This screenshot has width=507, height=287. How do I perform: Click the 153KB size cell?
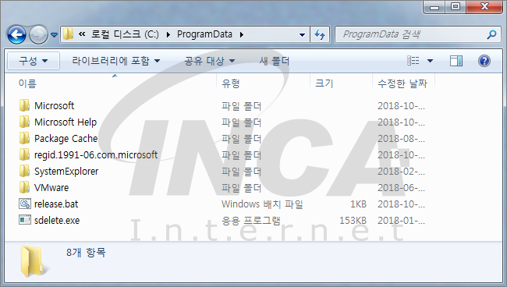[x=353, y=221]
